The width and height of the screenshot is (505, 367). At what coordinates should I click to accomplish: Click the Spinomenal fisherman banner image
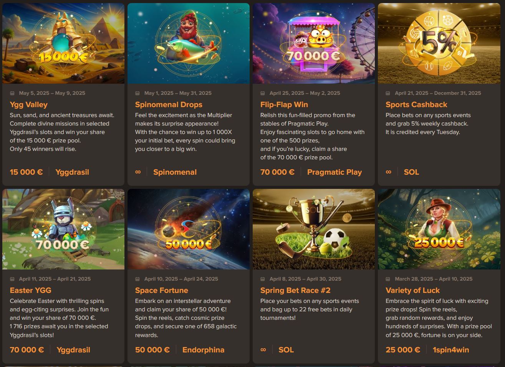pyautogui.click(x=189, y=43)
